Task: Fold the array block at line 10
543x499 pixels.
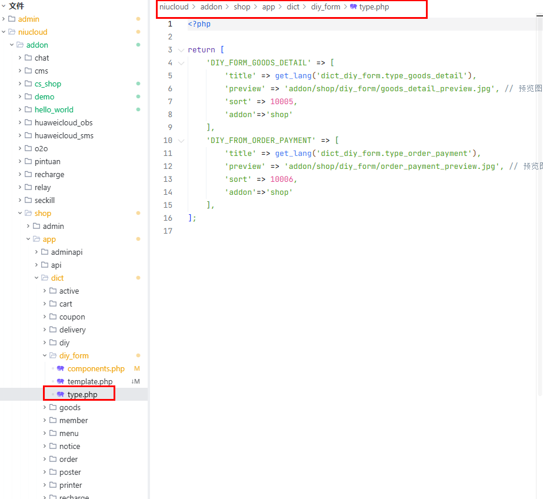Action: coord(181,141)
